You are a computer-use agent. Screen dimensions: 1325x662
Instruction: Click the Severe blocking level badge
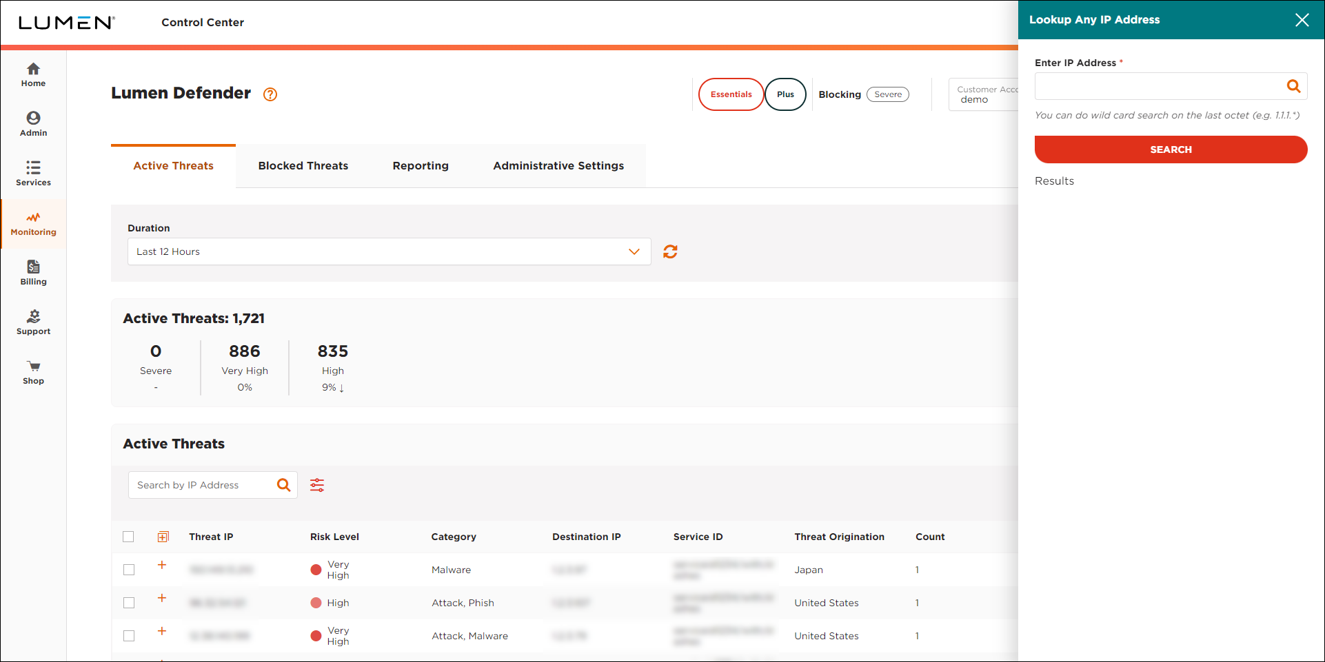888,94
